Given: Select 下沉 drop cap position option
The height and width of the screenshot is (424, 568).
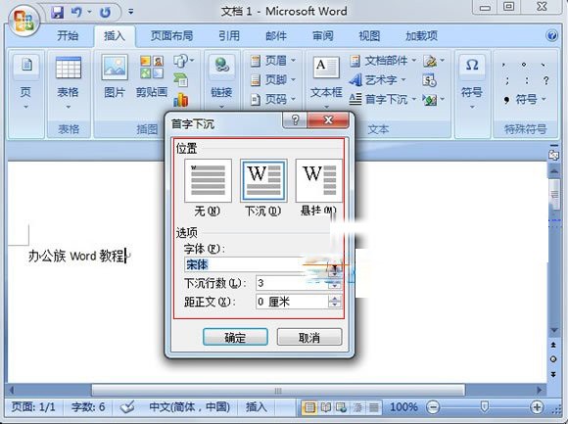Looking at the screenshot, I should click(263, 181).
